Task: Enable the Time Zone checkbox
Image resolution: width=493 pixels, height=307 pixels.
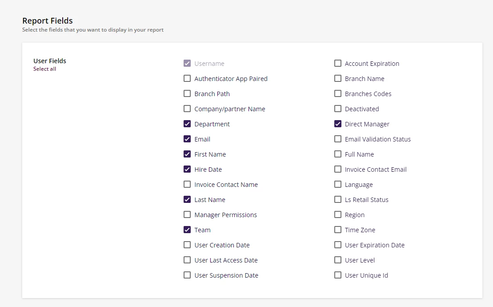Action: 338,230
